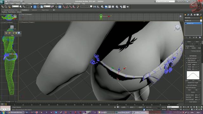Toggle the Spinner Snap icon
Screen dimensions: 203x114
tap(74, 7)
